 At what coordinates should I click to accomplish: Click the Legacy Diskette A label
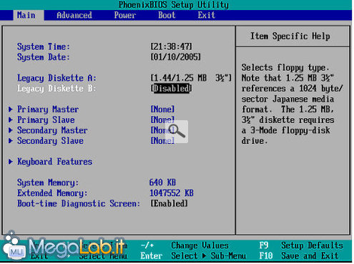pyautogui.click(x=56, y=78)
